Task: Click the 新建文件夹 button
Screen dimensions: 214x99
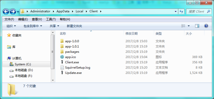Action: click(74, 26)
